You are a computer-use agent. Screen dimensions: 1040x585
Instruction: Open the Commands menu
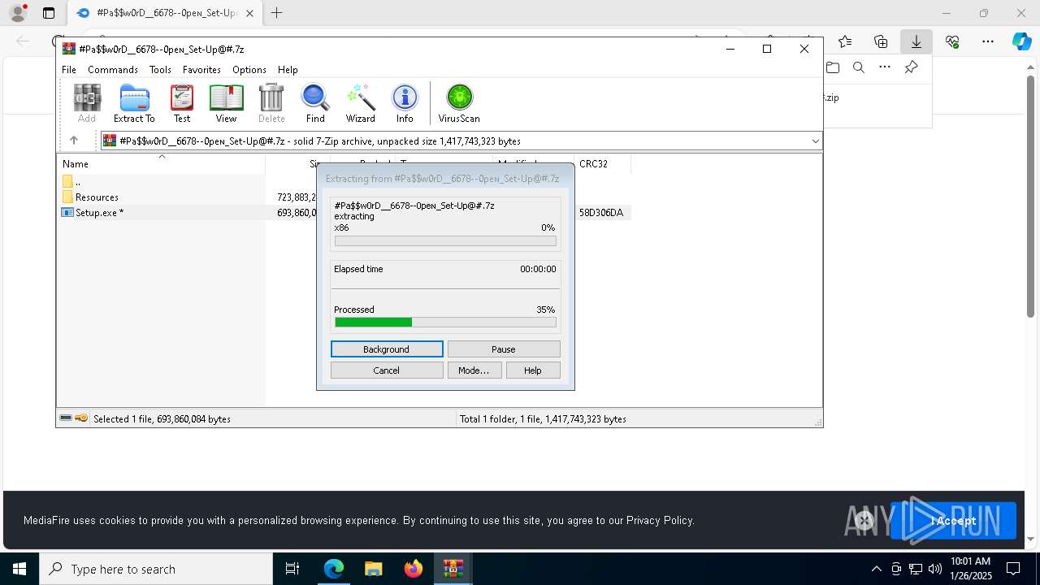(x=113, y=70)
